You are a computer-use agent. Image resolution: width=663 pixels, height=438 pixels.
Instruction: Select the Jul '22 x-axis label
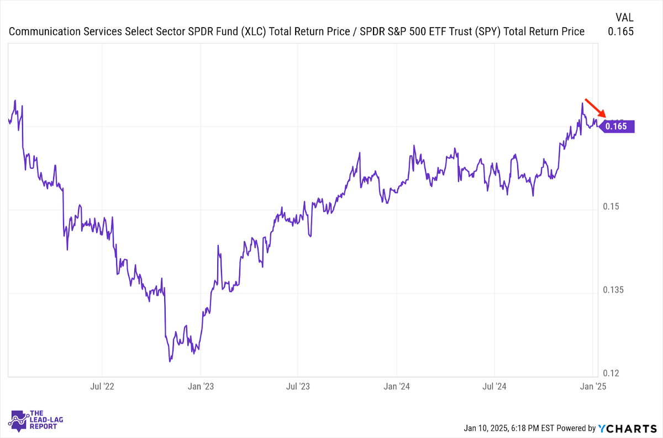point(102,386)
